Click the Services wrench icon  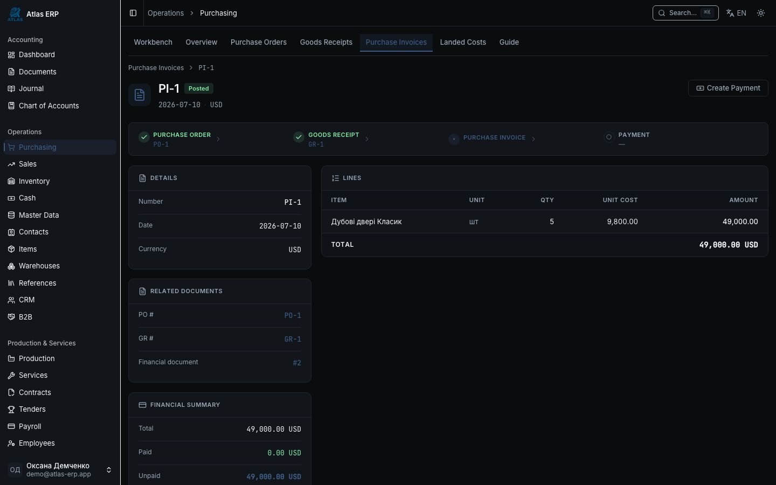click(11, 376)
